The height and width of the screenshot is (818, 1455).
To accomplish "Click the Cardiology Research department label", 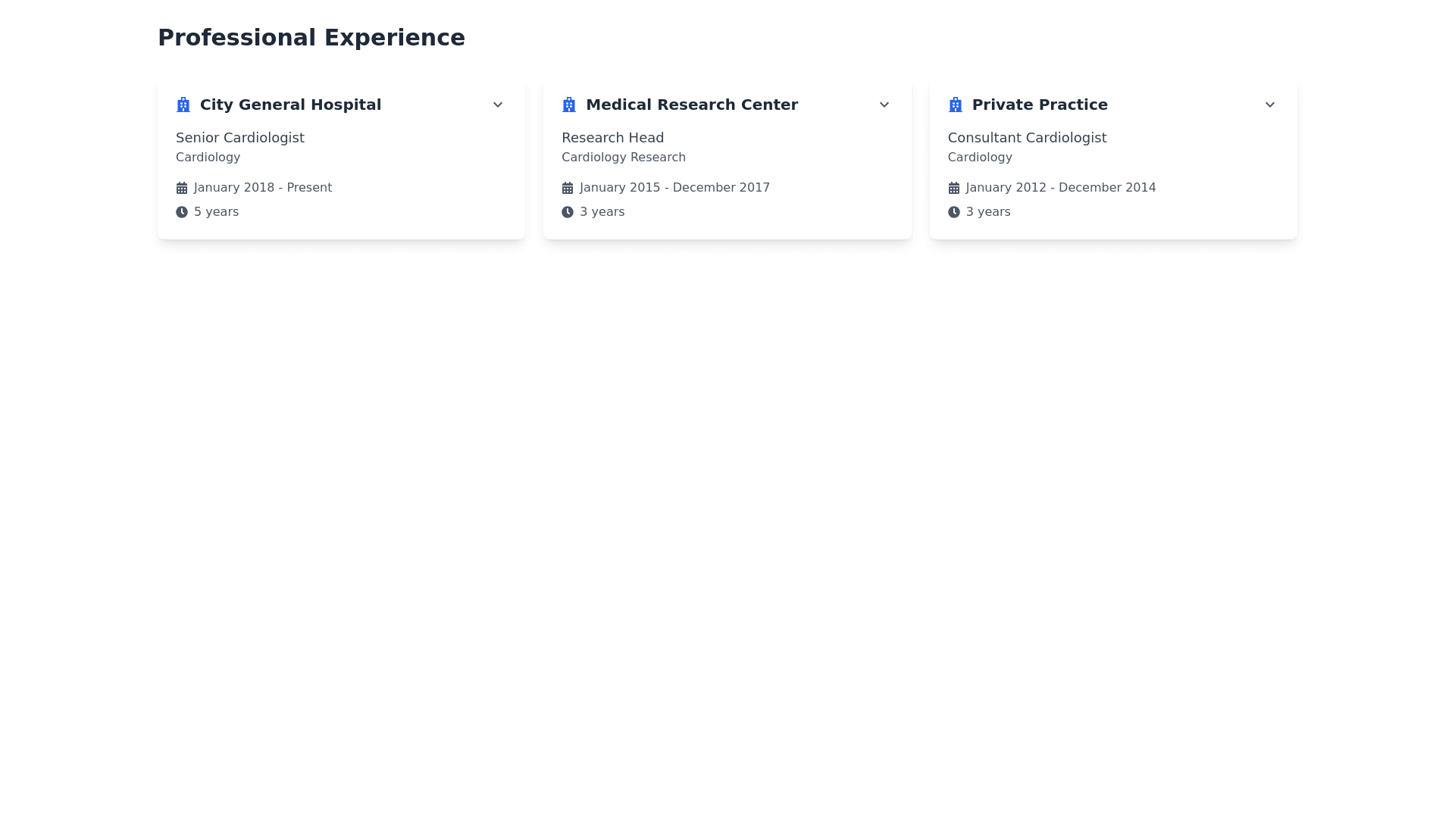I will [623, 158].
